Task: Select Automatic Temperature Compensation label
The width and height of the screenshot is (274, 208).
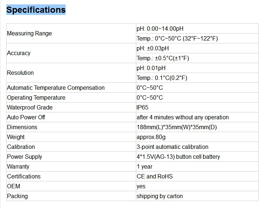Action: 56,88
